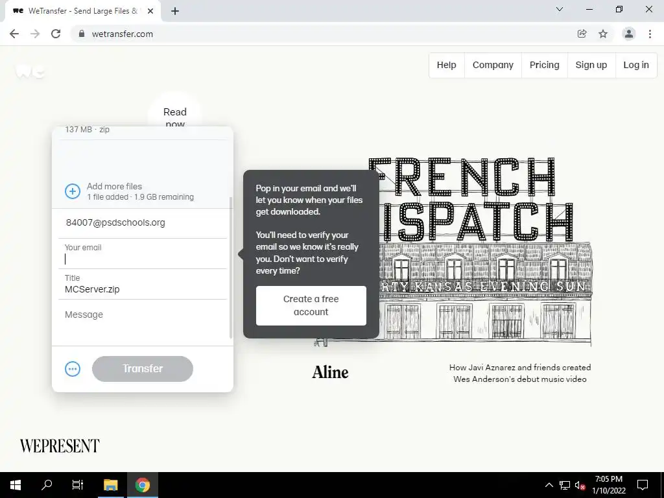Viewport: 664px width, 498px height.
Task: Go back with the browser back arrow
Action: [x=14, y=34]
